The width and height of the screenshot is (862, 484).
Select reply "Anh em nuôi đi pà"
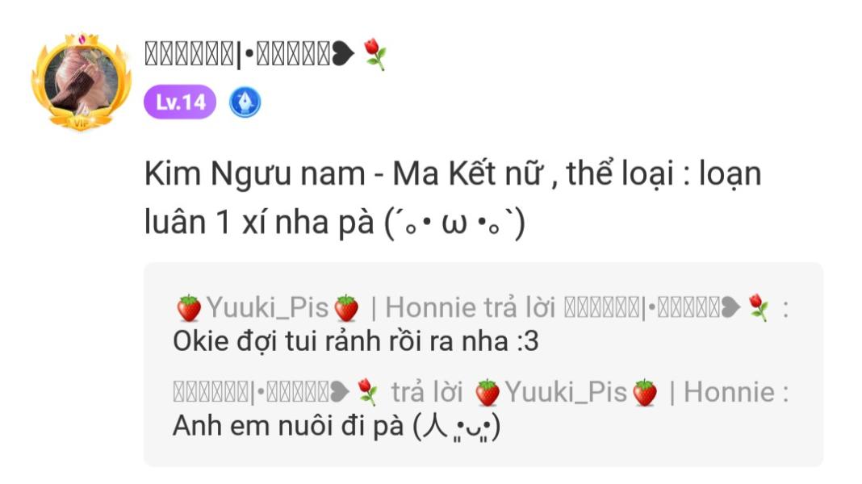tap(337, 426)
